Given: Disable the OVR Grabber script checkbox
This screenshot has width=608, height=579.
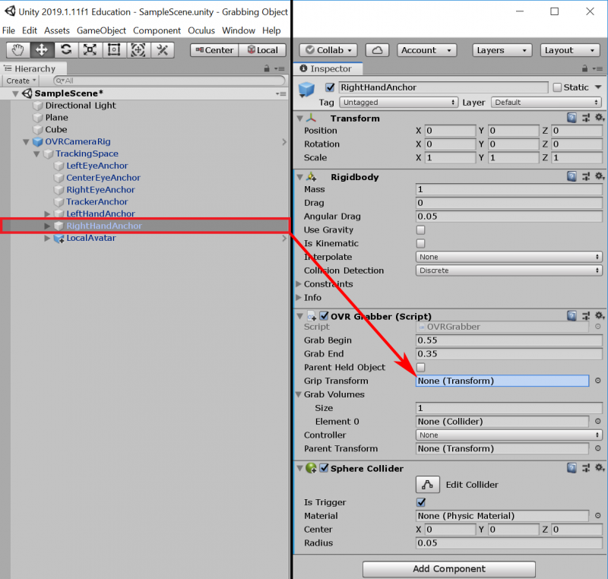Looking at the screenshot, I should point(325,316).
